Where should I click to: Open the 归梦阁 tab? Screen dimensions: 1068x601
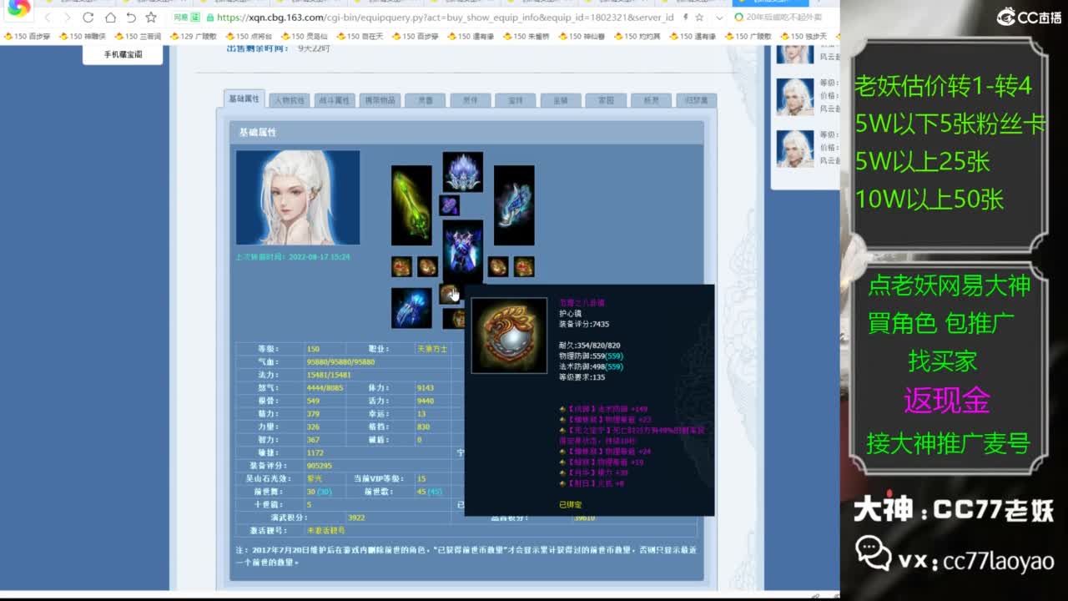pos(696,100)
